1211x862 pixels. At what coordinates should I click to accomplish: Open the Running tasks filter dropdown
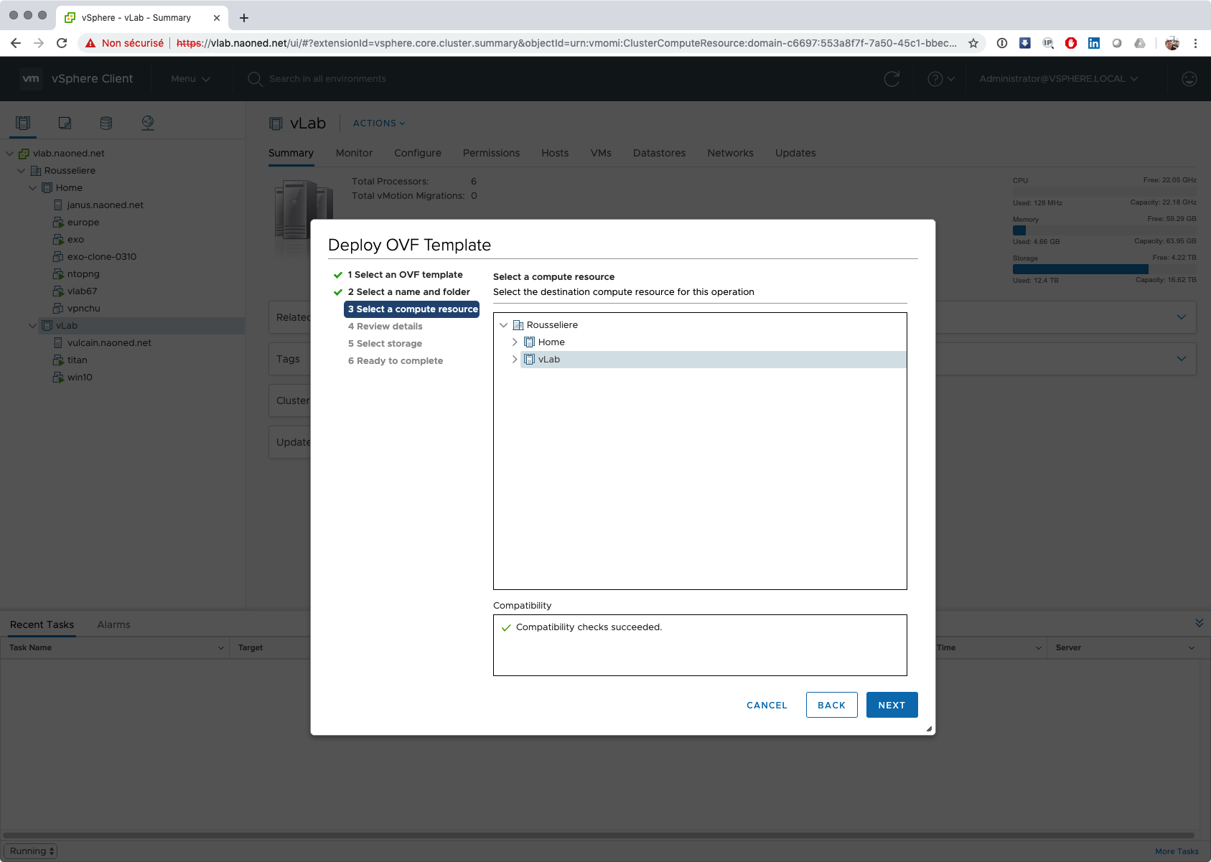(x=33, y=851)
